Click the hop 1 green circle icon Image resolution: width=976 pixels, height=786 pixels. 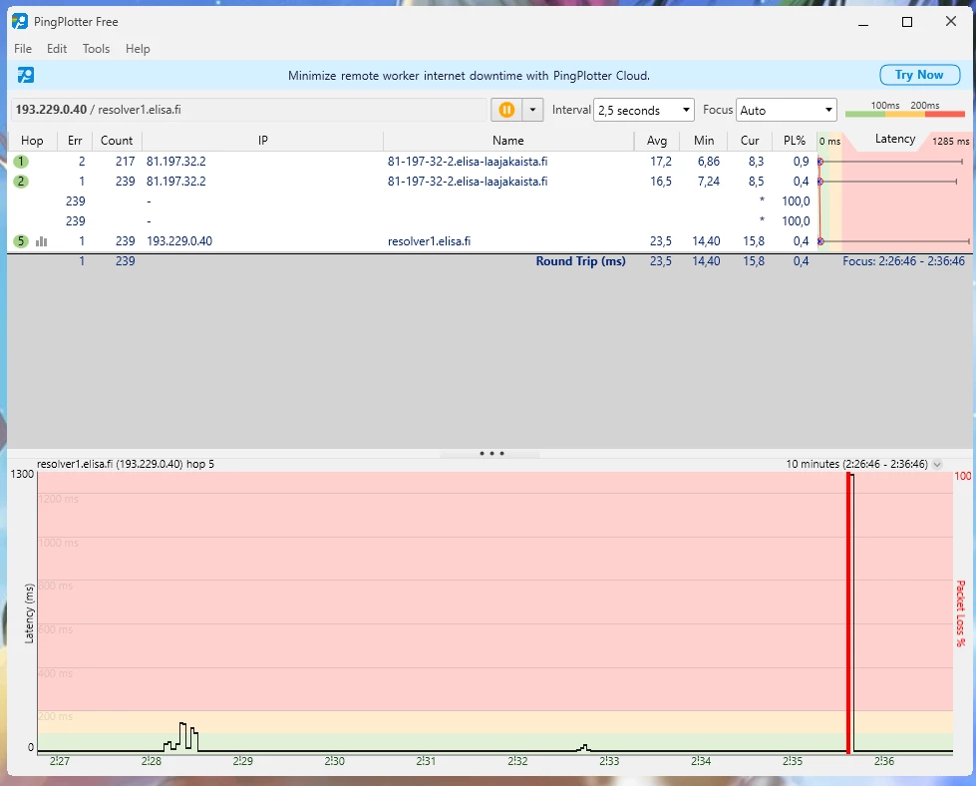point(21,162)
